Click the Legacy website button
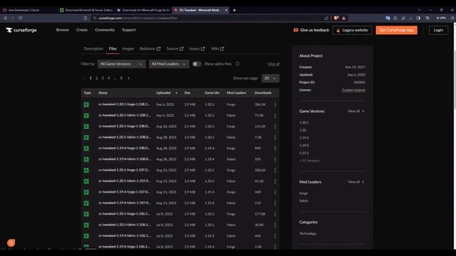 point(352,30)
